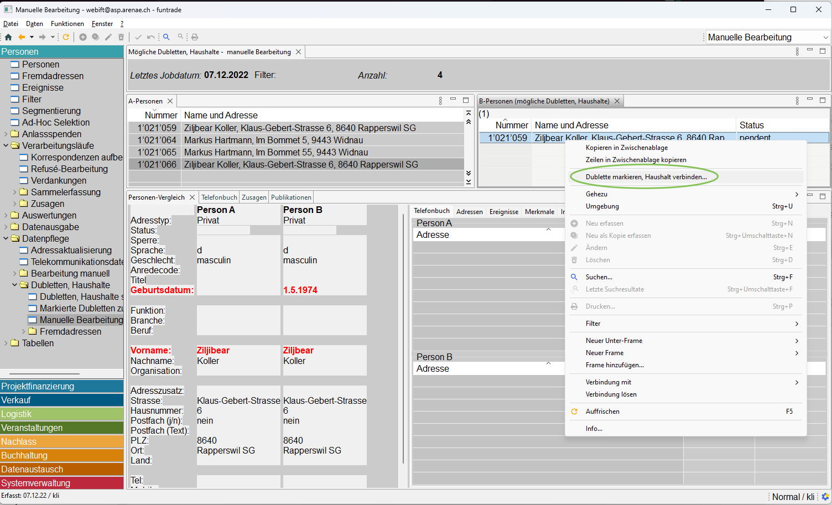Open the Funktionen menu
The image size is (832, 505).
[67, 24]
